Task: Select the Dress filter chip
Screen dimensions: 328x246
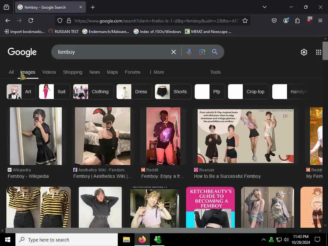Action: click(134, 92)
